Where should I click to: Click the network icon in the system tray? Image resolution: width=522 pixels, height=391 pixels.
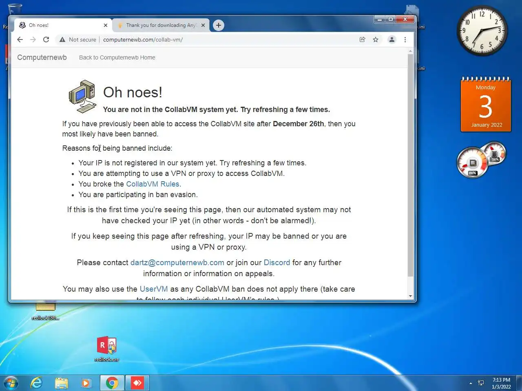[x=481, y=383]
